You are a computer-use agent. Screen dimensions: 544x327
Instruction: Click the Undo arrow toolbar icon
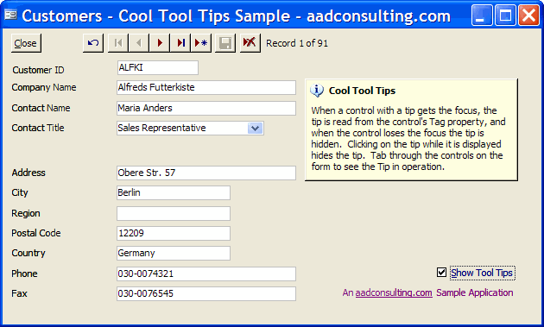point(93,43)
